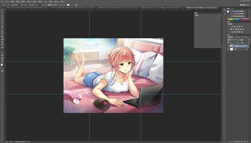Select the Lasso tool
Image resolution: width=251 pixels, height=143 pixels.
(x=2, y=16)
